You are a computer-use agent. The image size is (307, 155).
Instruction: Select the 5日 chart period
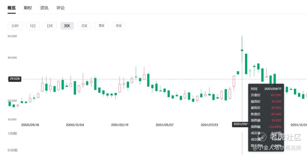coord(33,26)
